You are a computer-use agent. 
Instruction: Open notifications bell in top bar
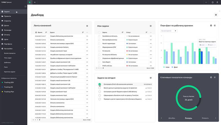(213, 2)
